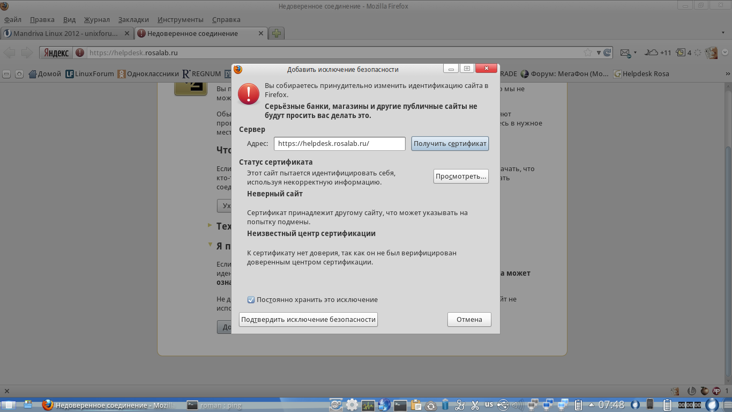Open the toolbar menu round arrow button
The width and height of the screenshot is (732, 412).
point(725,53)
